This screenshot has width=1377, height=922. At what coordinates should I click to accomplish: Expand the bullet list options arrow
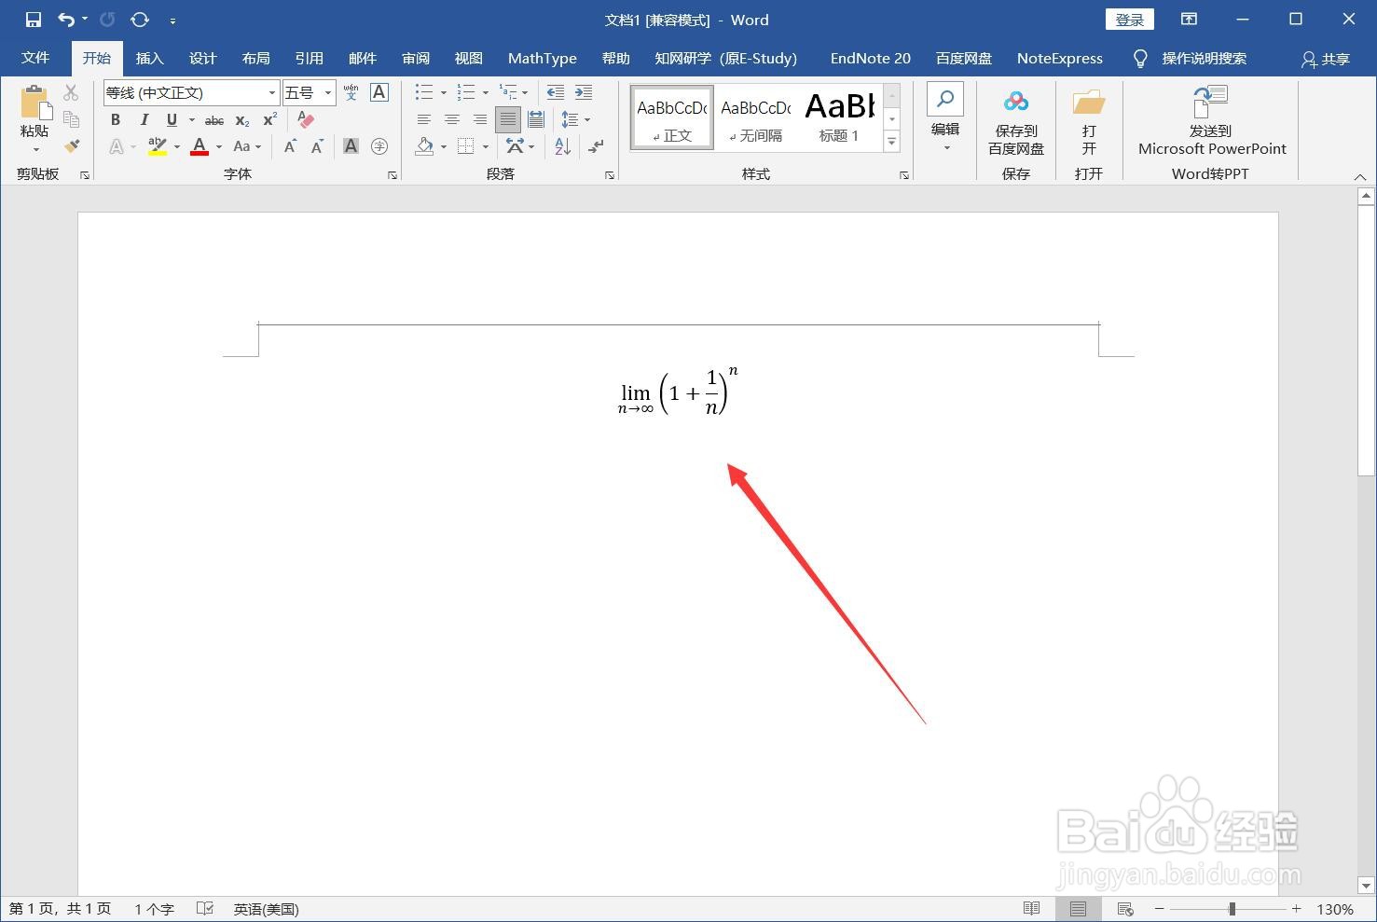click(443, 92)
